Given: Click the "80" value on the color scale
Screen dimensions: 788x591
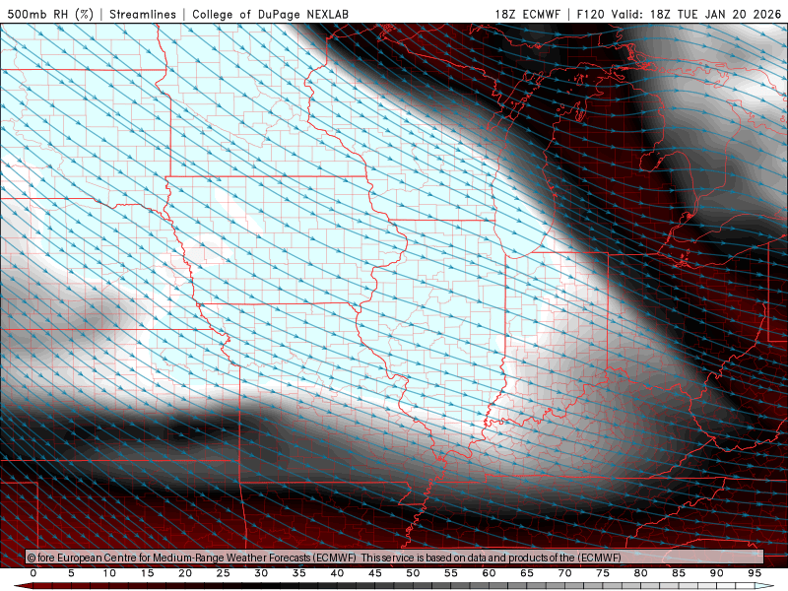Looking at the screenshot, I should point(641,573).
